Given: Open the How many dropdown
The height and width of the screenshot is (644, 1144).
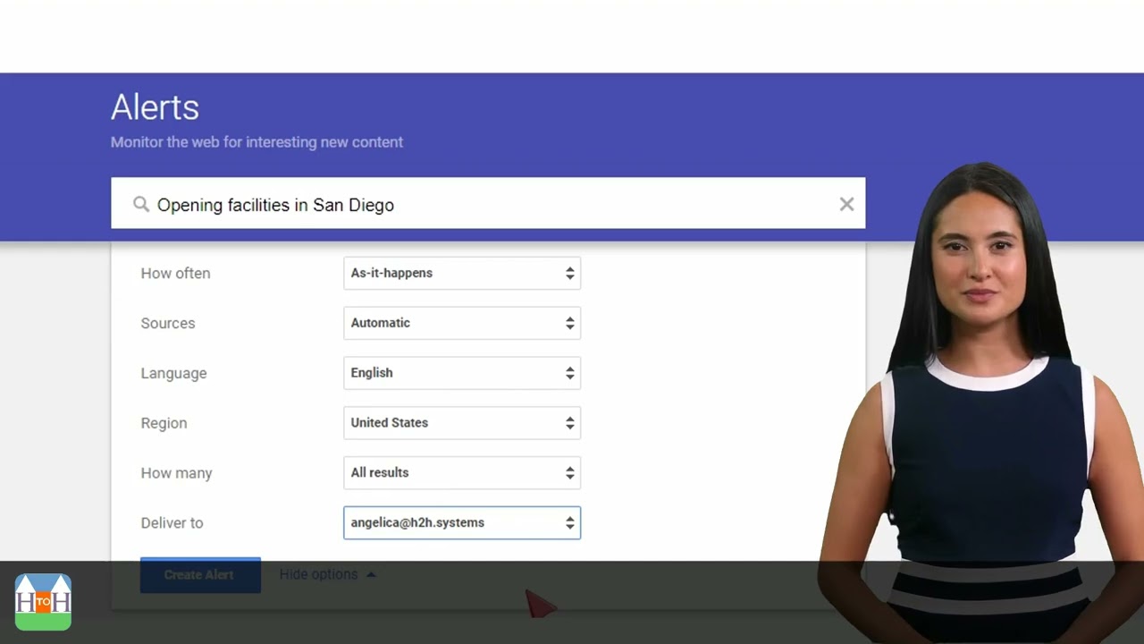Looking at the screenshot, I should [462, 473].
